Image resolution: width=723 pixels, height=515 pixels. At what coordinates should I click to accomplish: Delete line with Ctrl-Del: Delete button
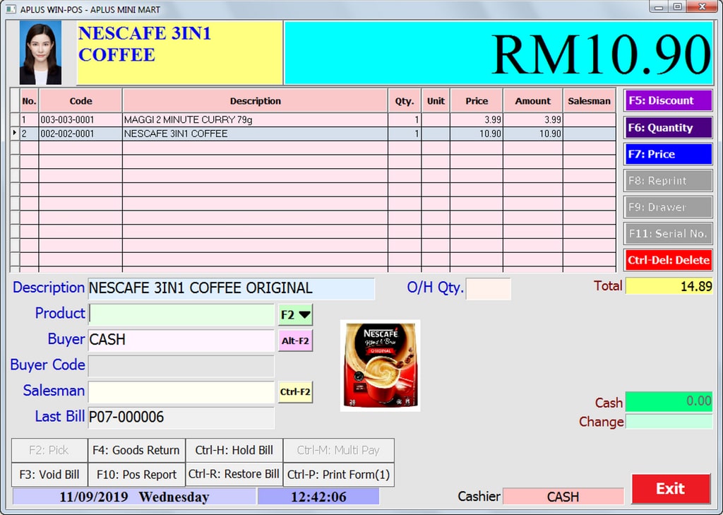[668, 260]
